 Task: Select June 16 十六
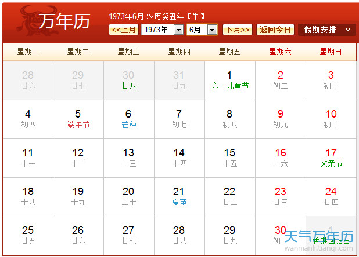281,158
